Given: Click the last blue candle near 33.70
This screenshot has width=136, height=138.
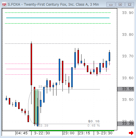Looking at the screenshot, I should click(109, 57).
